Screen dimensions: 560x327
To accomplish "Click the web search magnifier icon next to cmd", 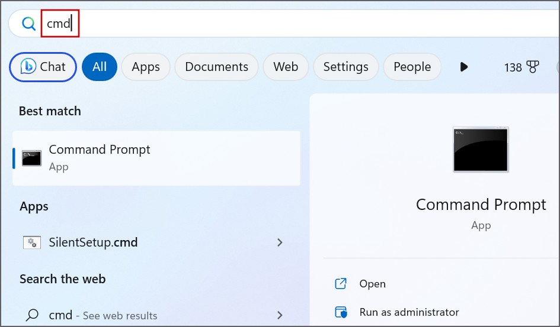I will [32, 315].
